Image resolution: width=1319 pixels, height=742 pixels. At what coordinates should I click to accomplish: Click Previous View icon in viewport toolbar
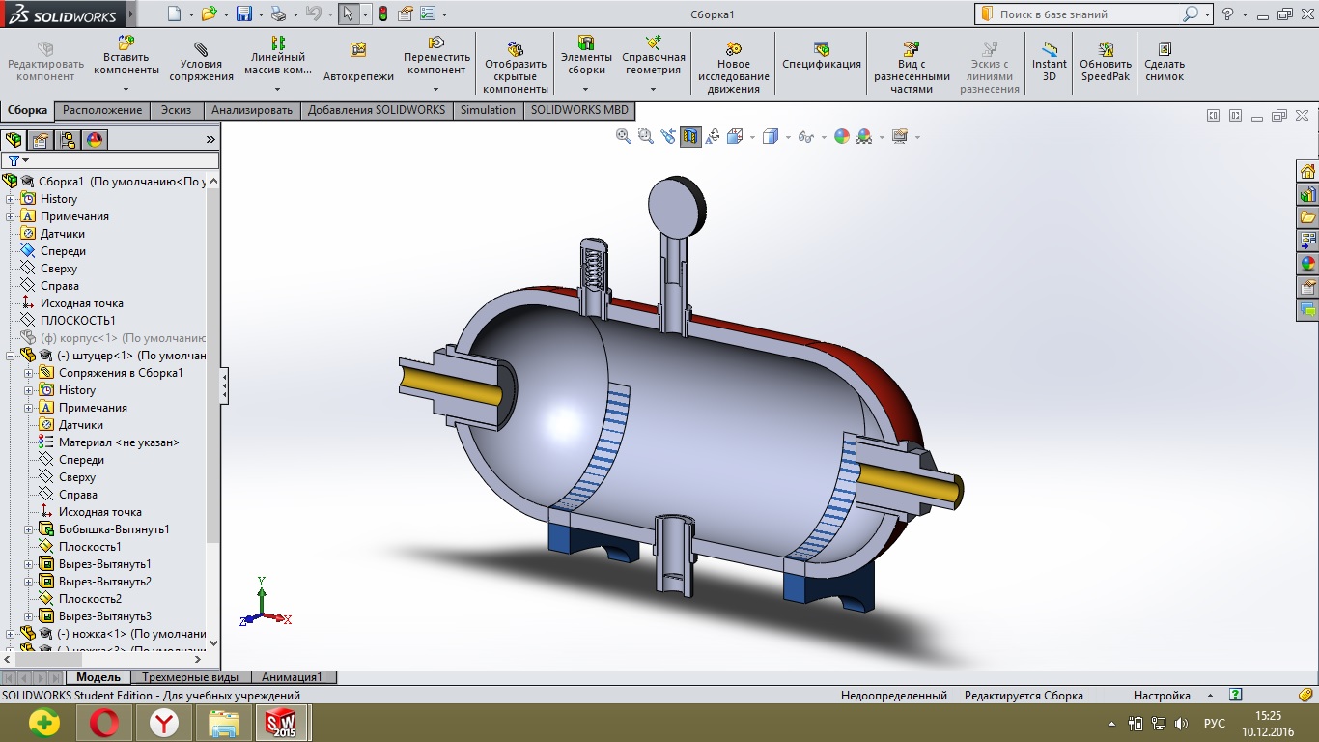(x=668, y=137)
